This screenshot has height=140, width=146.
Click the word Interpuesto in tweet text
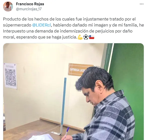[x=14, y=31]
